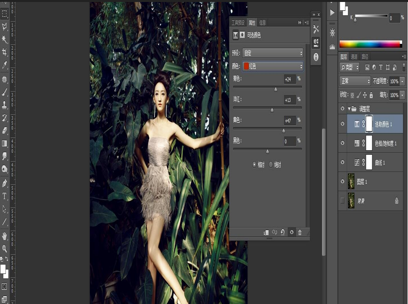Select the Horizontal Type tool
The width and height of the screenshot is (408, 304).
(x=5, y=195)
